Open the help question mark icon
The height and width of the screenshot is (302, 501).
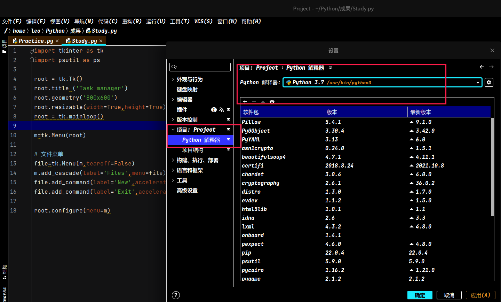click(176, 295)
